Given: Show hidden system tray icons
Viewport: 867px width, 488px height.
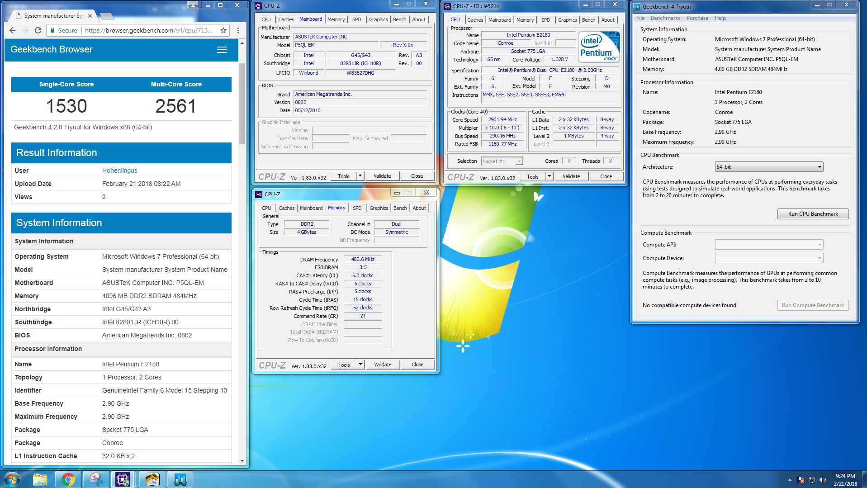Looking at the screenshot, I should 790,480.
